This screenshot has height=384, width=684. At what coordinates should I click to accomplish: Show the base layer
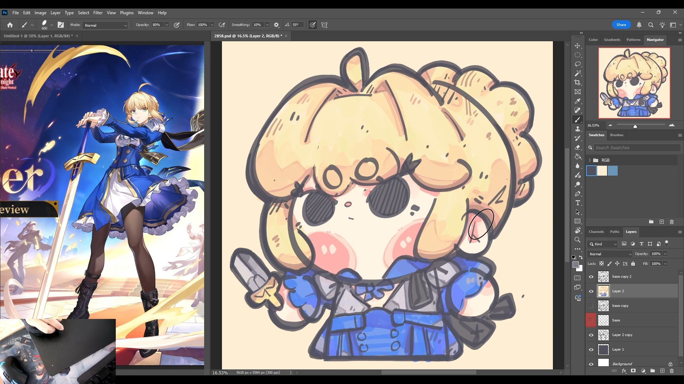pos(591,320)
